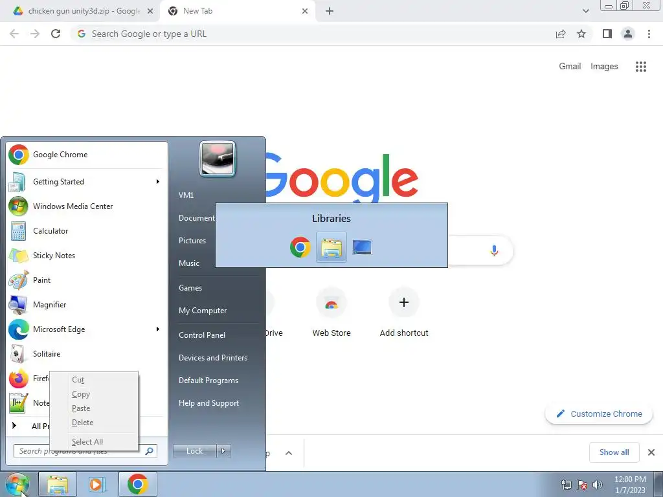Start voice search with microphone
Image resolution: width=663 pixels, height=497 pixels.
coord(494,250)
